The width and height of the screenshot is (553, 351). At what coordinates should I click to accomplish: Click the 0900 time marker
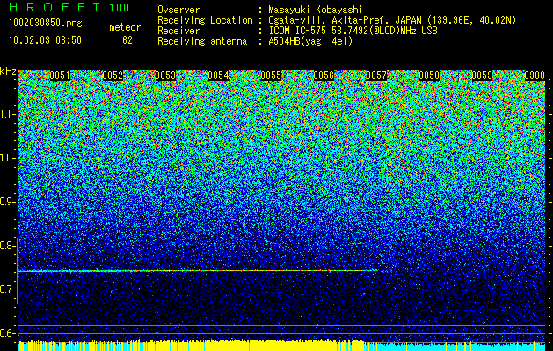click(535, 75)
